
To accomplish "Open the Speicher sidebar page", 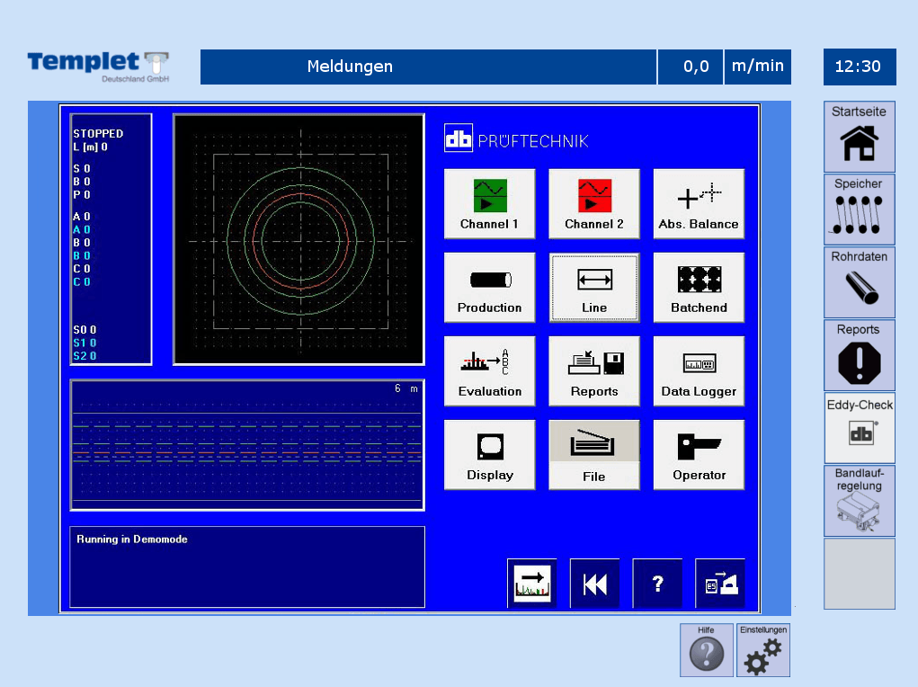I will click(x=859, y=209).
